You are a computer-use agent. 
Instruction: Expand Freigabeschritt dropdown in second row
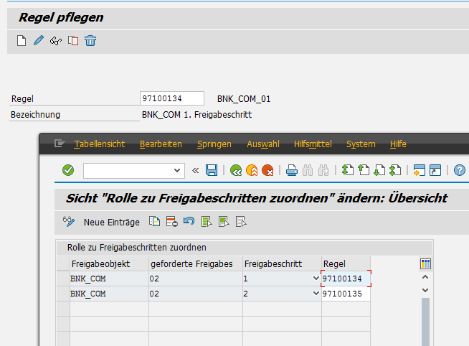pyautogui.click(x=316, y=294)
